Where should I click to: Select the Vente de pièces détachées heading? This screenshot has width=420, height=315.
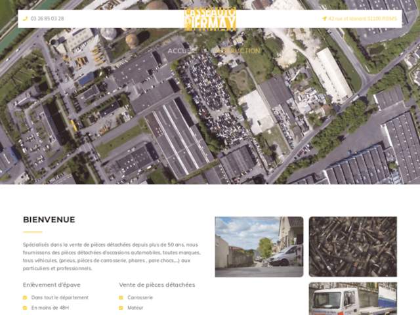click(x=157, y=285)
